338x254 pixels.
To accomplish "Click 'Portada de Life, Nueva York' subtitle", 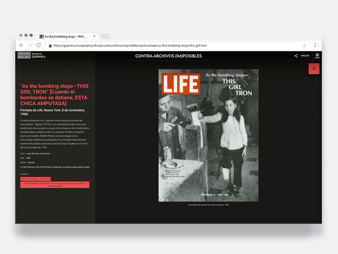I will 52,112.
